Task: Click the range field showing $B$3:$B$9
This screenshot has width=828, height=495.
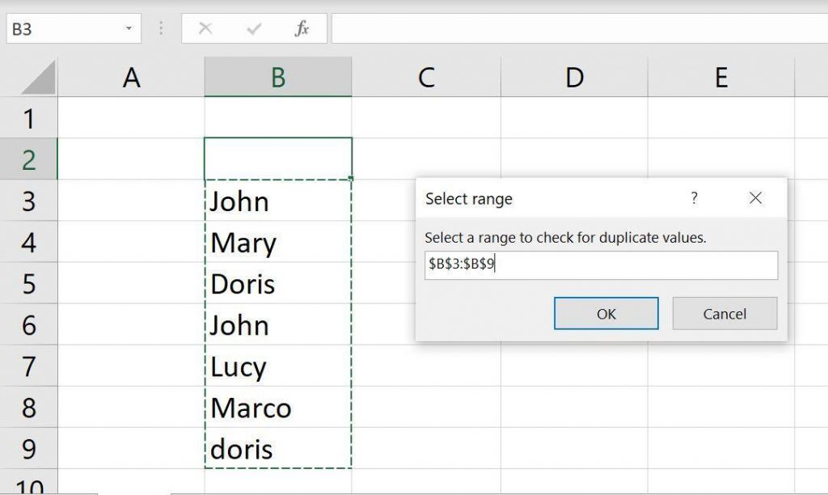Action: [600, 265]
